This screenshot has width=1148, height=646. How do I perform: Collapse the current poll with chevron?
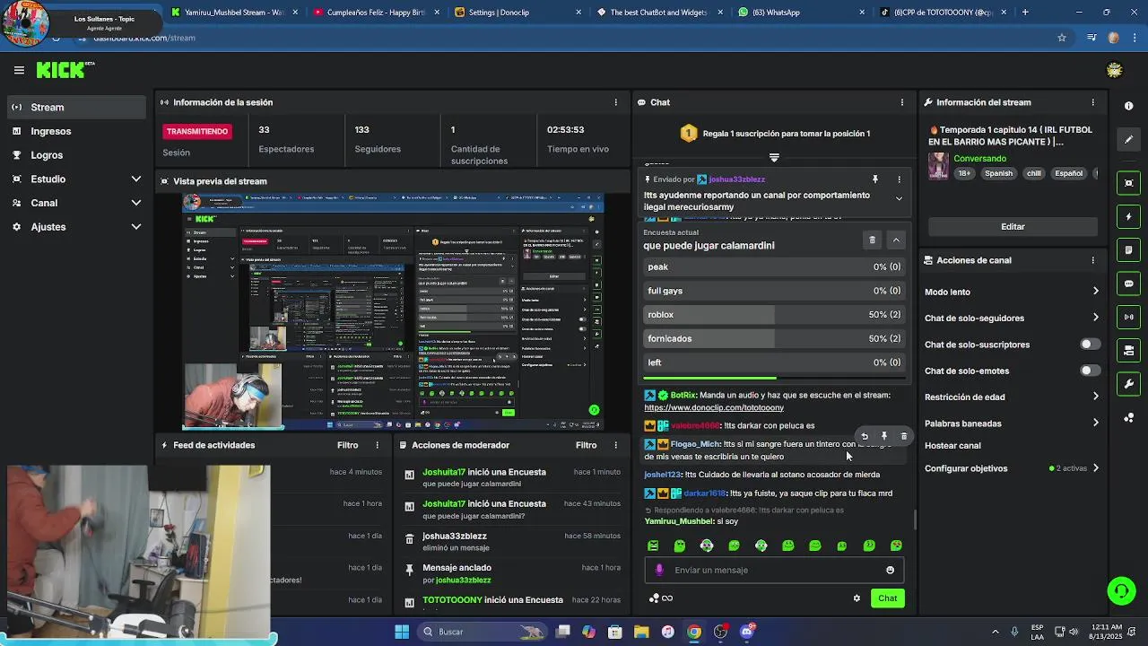(x=895, y=240)
